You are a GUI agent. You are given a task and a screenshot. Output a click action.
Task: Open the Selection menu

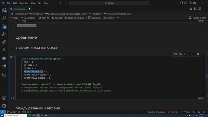24,3
